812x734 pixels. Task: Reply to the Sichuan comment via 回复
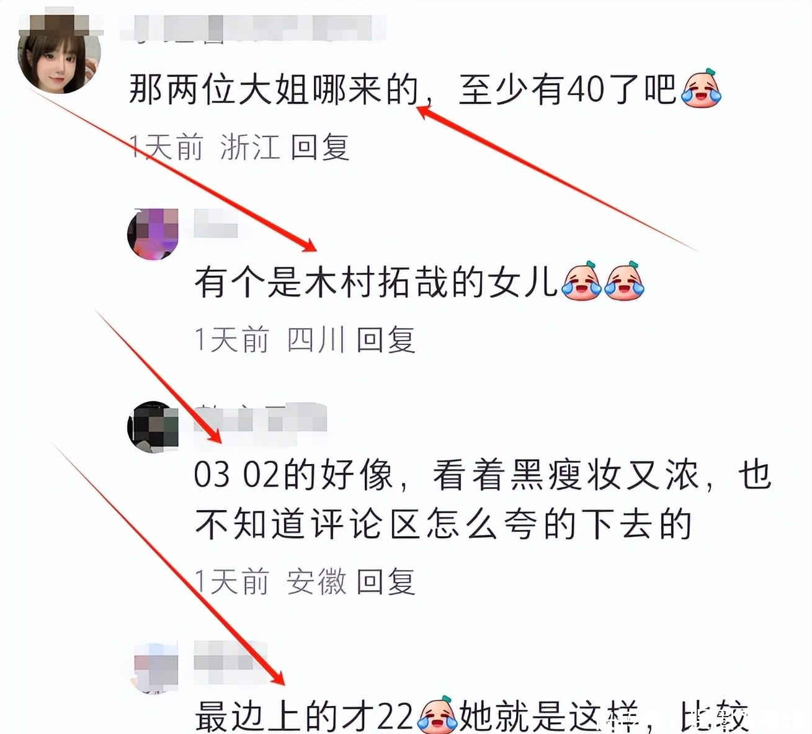tap(386, 339)
